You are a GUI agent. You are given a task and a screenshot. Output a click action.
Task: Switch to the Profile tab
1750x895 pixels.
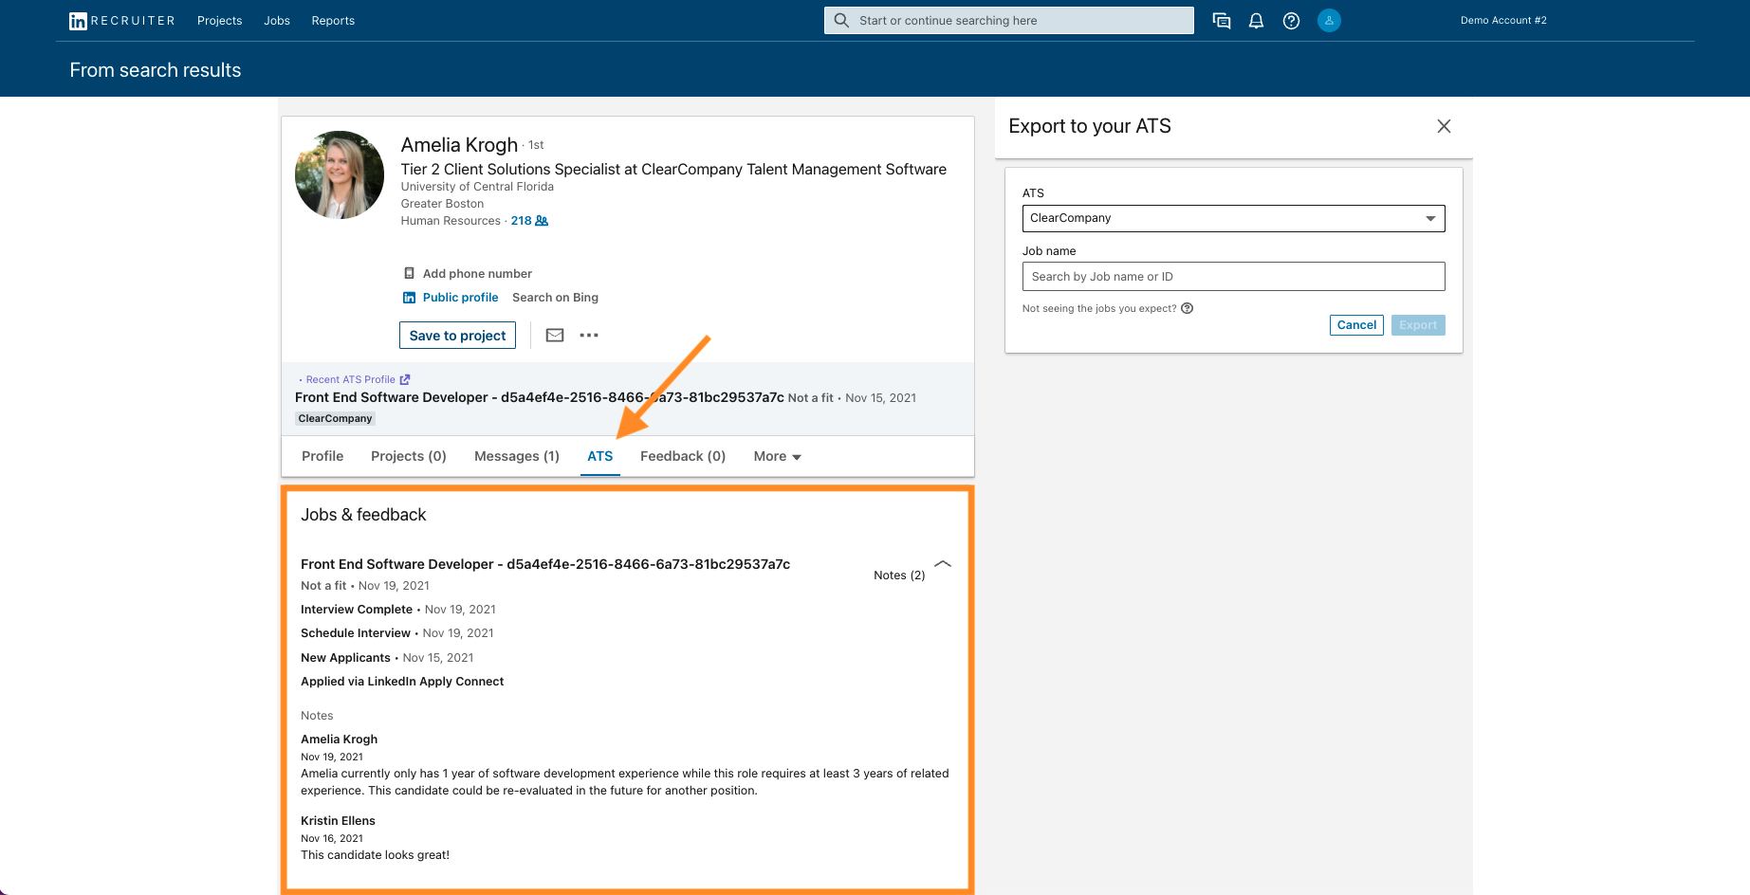click(322, 456)
